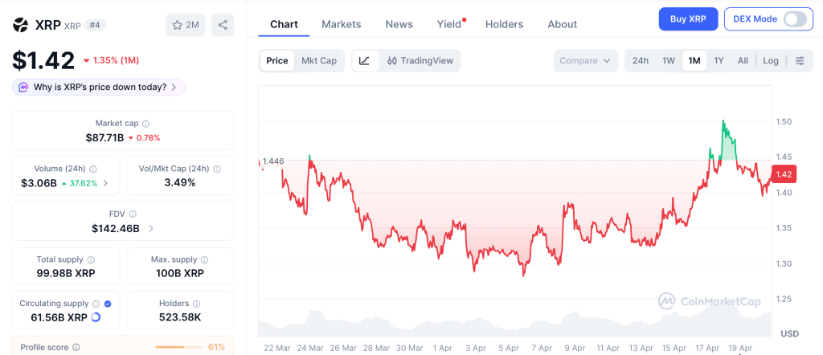This screenshot has height=355, width=823.
Task: Open the Compare dropdown
Action: coord(586,61)
